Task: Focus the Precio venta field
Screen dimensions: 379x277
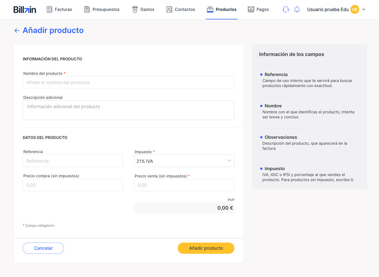Action: click(x=184, y=185)
